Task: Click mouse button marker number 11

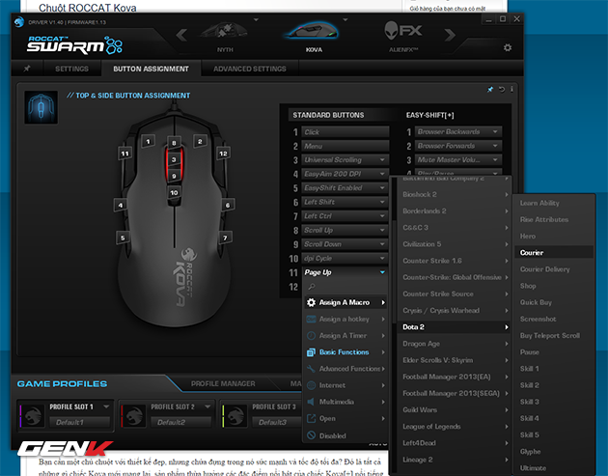Action: coord(124,153)
